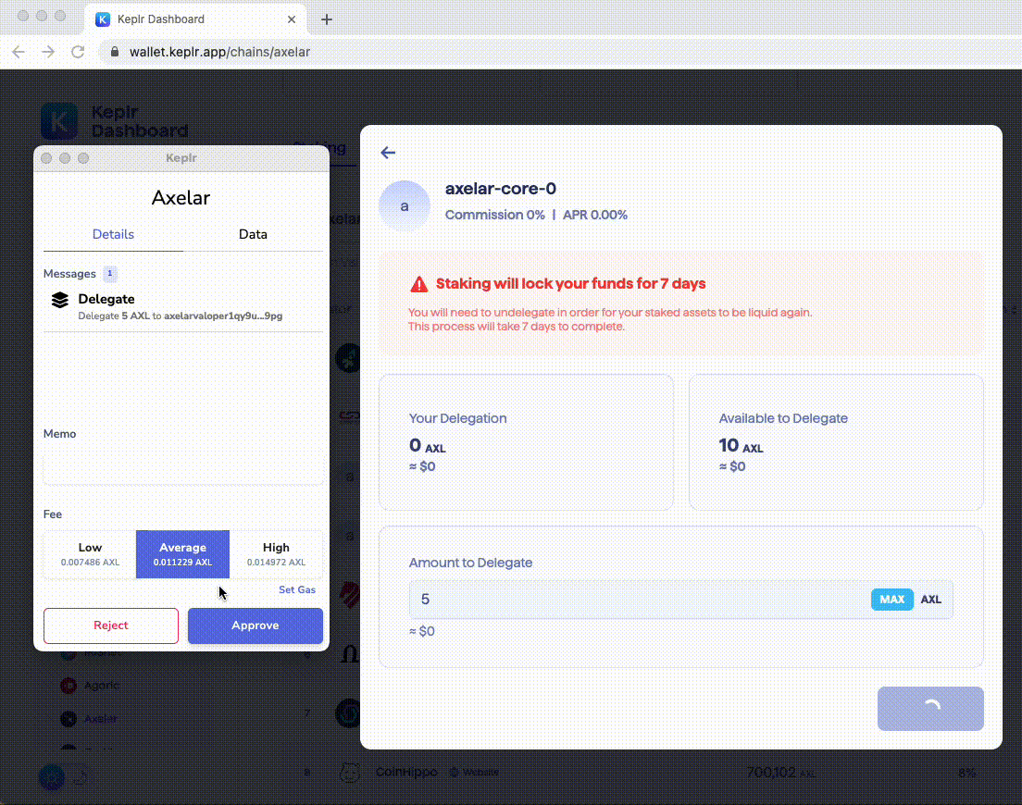Click the Delegate message stack icon
Image resolution: width=1022 pixels, height=805 pixels.
60,300
